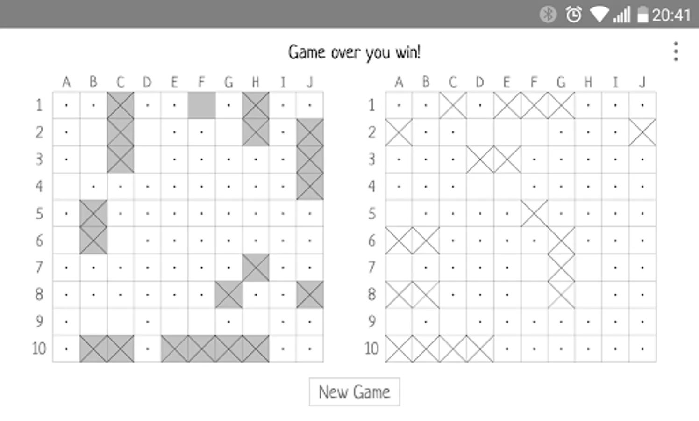
Task: Click the dotted cell at J10 on right board
Action: pos(642,348)
